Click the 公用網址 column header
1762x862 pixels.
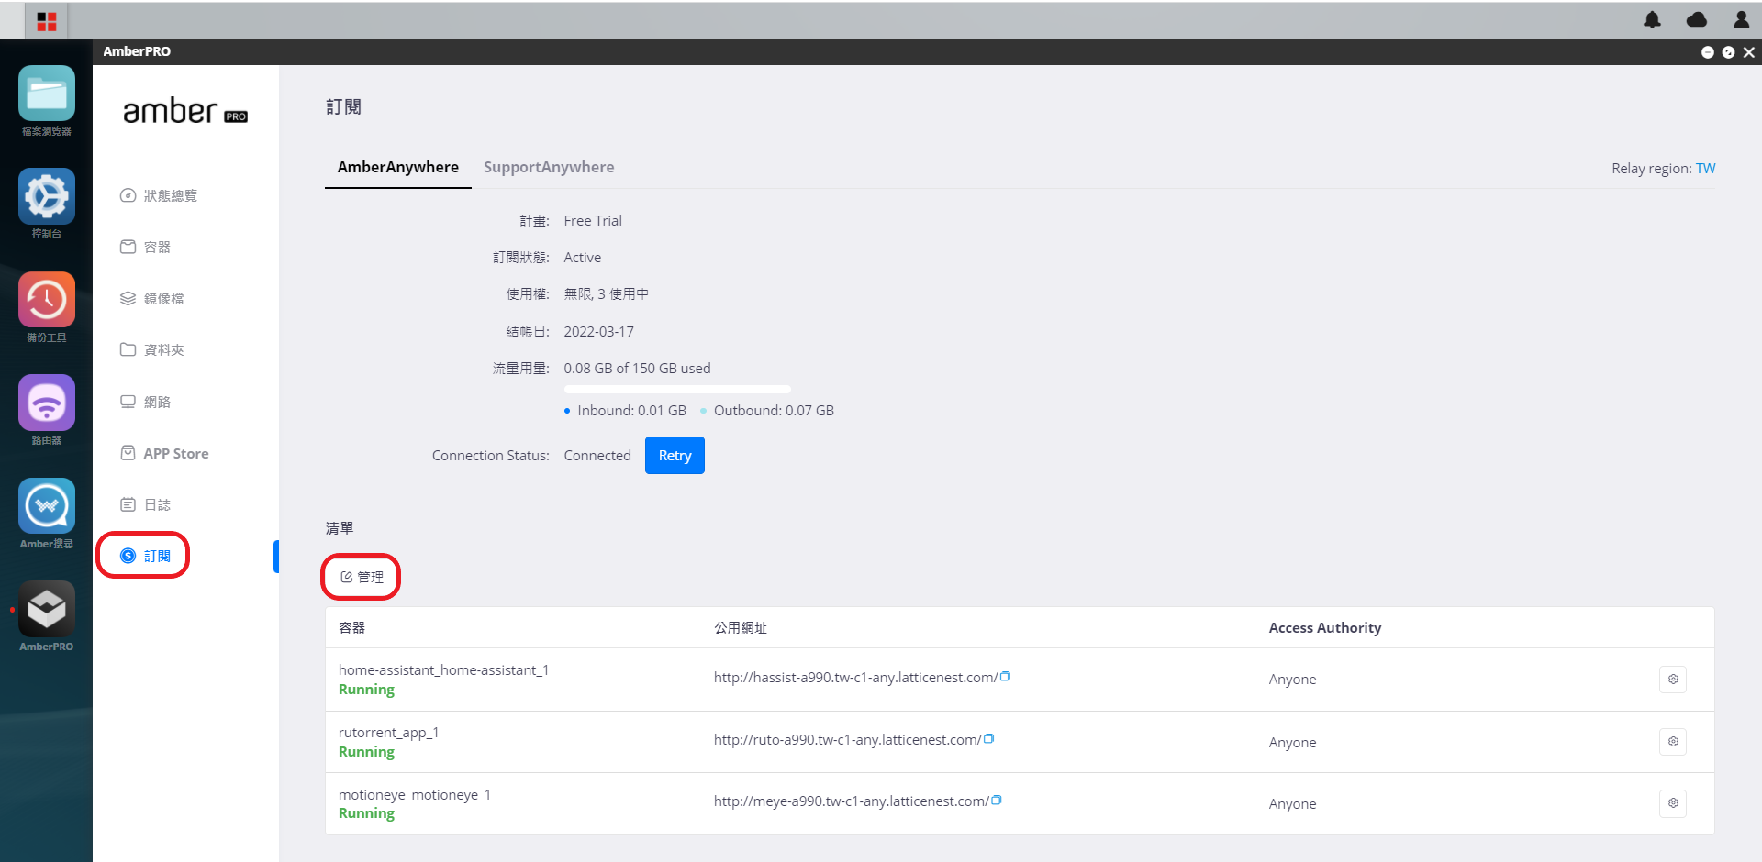click(741, 628)
